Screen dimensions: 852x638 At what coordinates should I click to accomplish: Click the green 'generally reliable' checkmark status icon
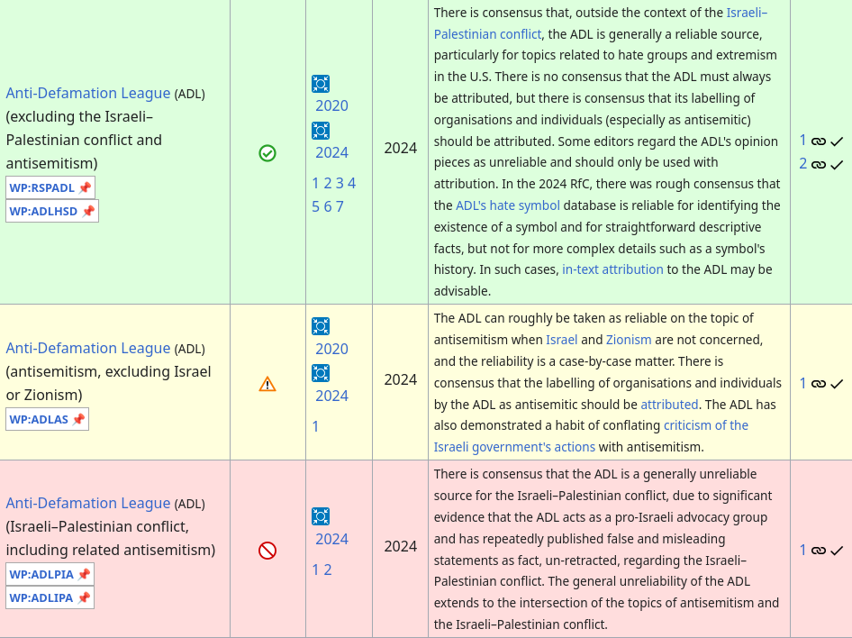(267, 153)
